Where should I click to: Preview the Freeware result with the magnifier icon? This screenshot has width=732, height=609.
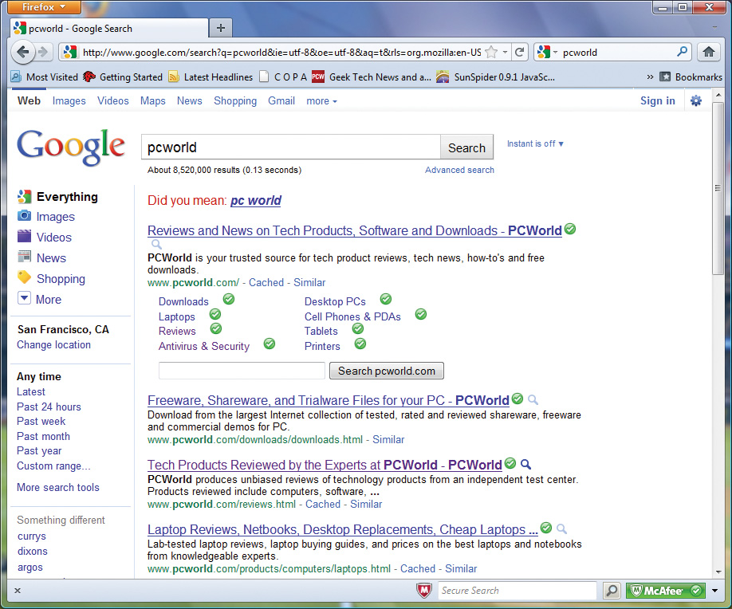coord(533,400)
